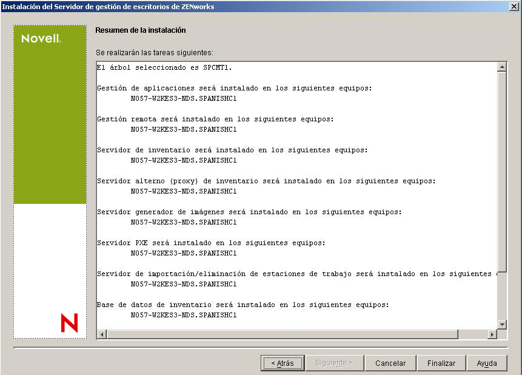The width and height of the screenshot is (522, 375).
Task: Click the 'Resumen de la instalación' heading
Action: pyautogui.click(x=141, y=30)
